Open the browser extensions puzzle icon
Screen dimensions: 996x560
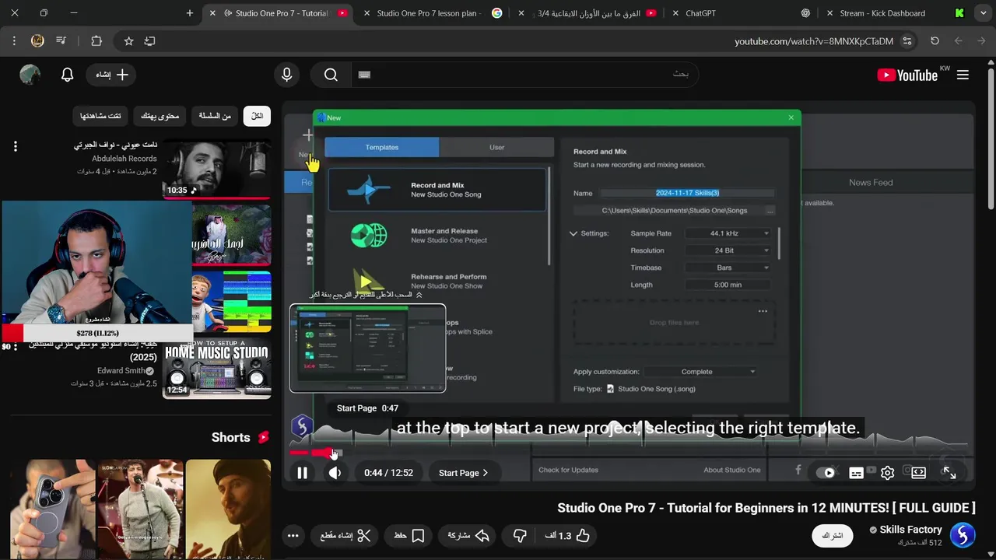tap(96, 40)
